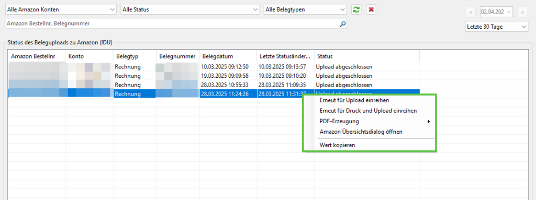Viewport: 536px width, 200px height.
Task: Select Belegdatum cell 19.03.2025 09:09:58
Action: tap(225, 76)
